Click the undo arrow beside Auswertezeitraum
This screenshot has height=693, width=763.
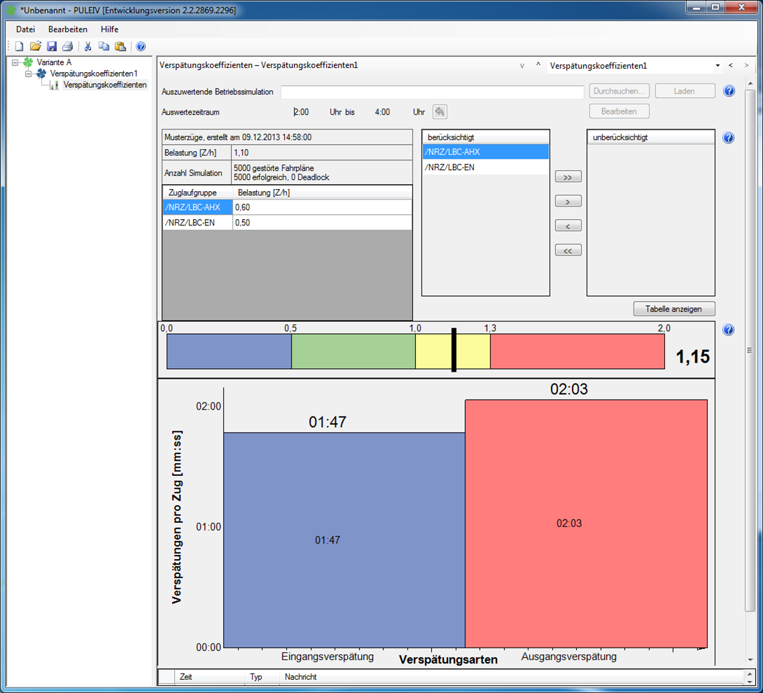coord(440,112)
